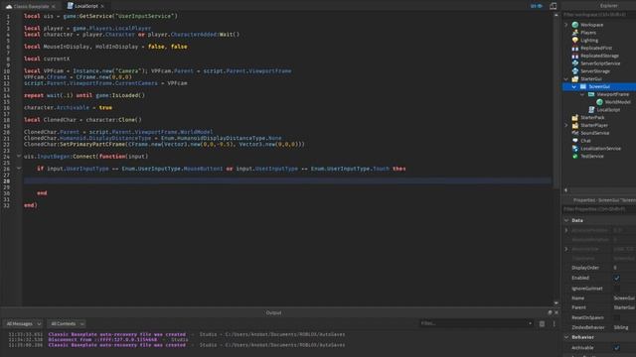The image size is (636, 357).
Task: Click the ReplicatedStorage icon
Action: pos(574,56)
